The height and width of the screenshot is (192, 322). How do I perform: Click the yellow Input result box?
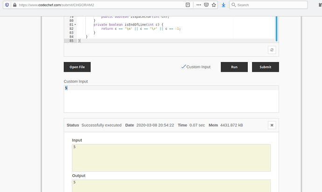coord(171,158)
